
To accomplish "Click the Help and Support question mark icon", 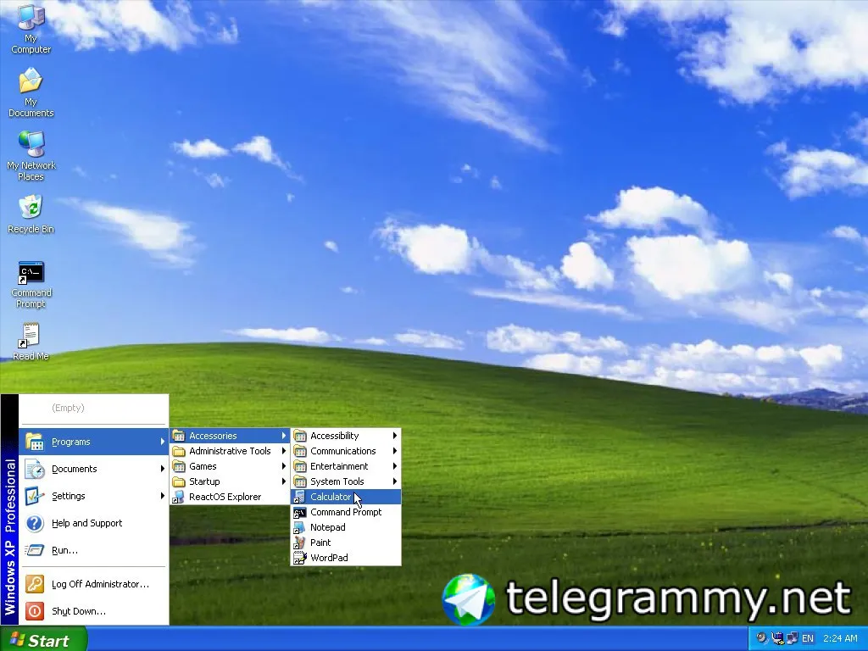I will pyautogui.click(x=34, y=523).
